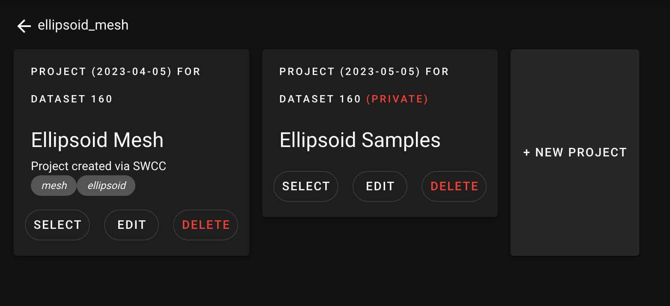Image resolution: width=670 pixels, height=306 pixels.
Task: Click the back arrow next to ellipsoid_mesh
Action: point(24,26)
